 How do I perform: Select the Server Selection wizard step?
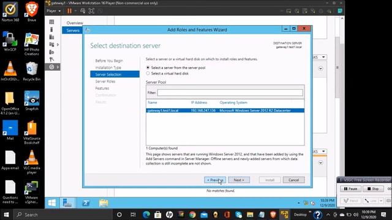point(115,75)
